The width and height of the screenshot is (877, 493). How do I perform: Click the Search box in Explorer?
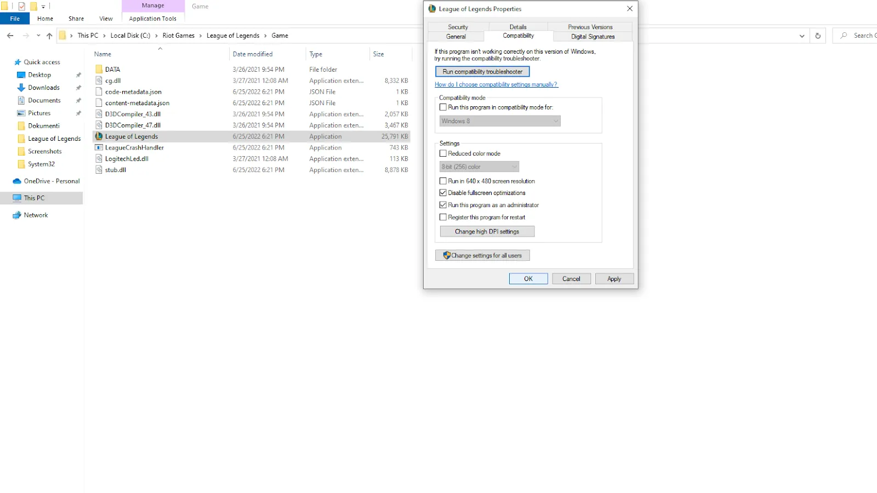[x=855, y=36]
